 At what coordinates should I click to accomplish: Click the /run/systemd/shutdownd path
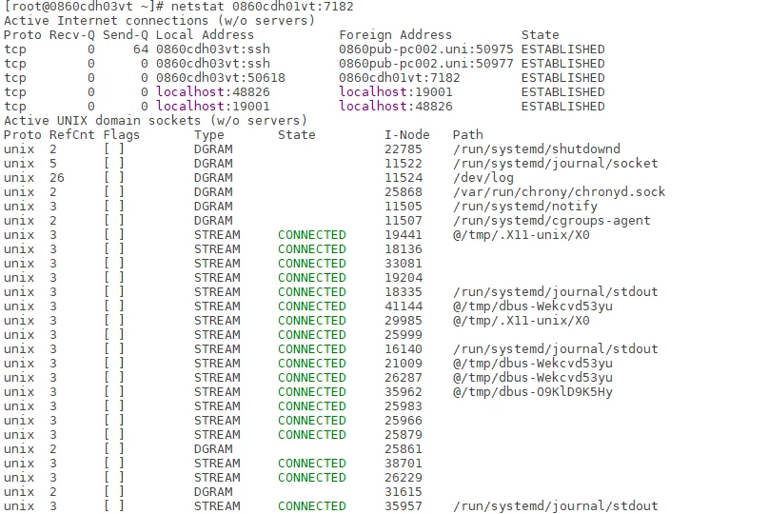coord(537,148)
